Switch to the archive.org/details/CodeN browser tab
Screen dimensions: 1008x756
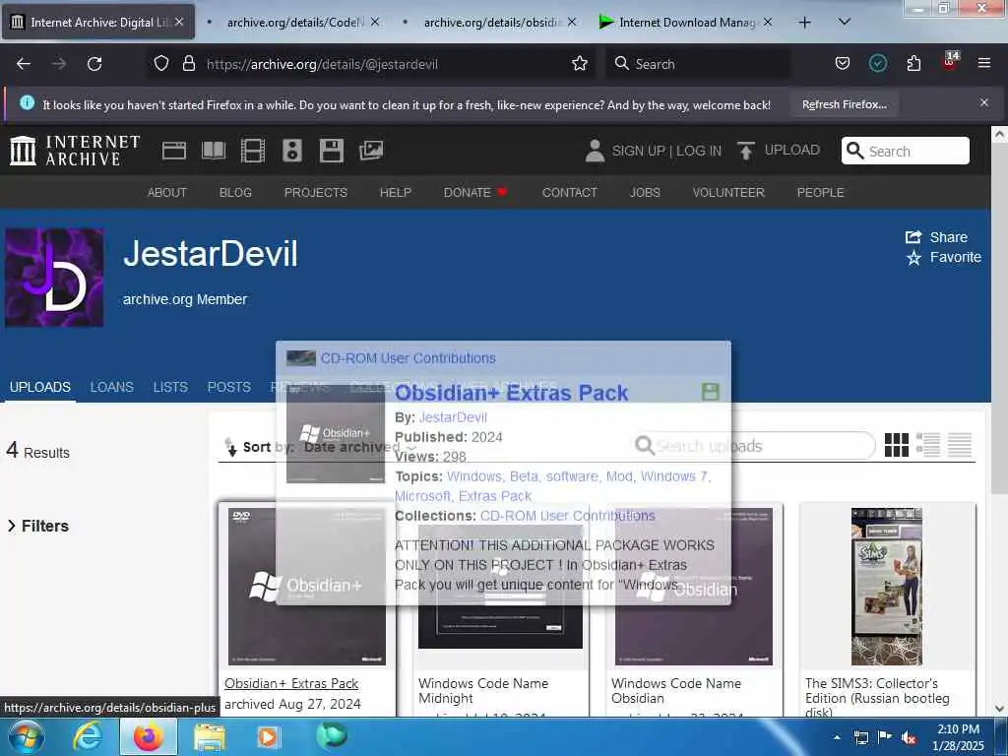click(x=294, y=23)
